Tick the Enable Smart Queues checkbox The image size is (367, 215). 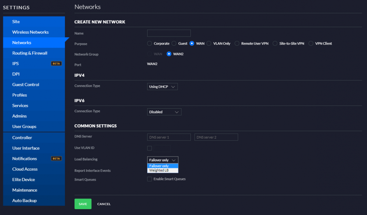pos(149,179)
